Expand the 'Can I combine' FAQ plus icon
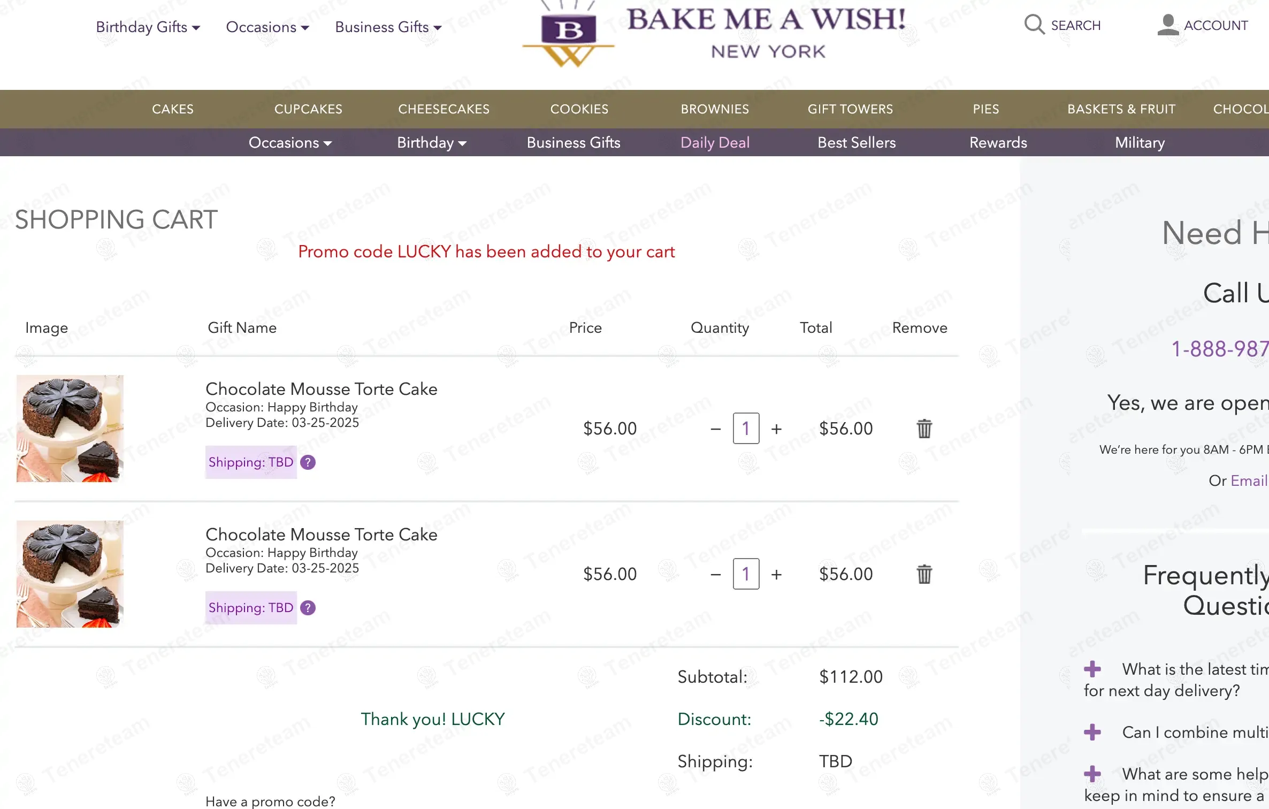Viewport: 1269px width, 809px height. point(1092,732)
